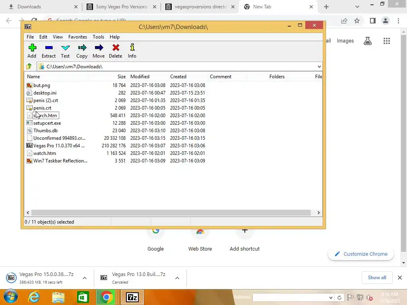Switch to Sony Vegas Pro Versions tab

click(121, 7)
